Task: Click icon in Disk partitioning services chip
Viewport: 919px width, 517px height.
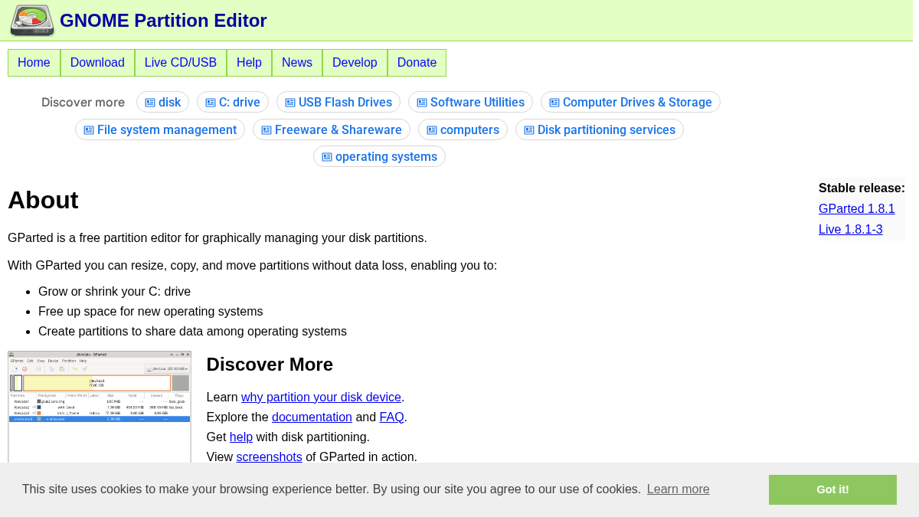Action: [x=529, y=130]
